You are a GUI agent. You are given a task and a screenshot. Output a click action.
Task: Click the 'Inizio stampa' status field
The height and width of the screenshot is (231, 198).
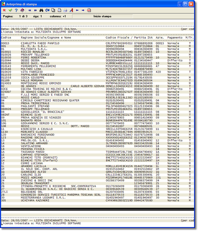click(x=102, y=16)
